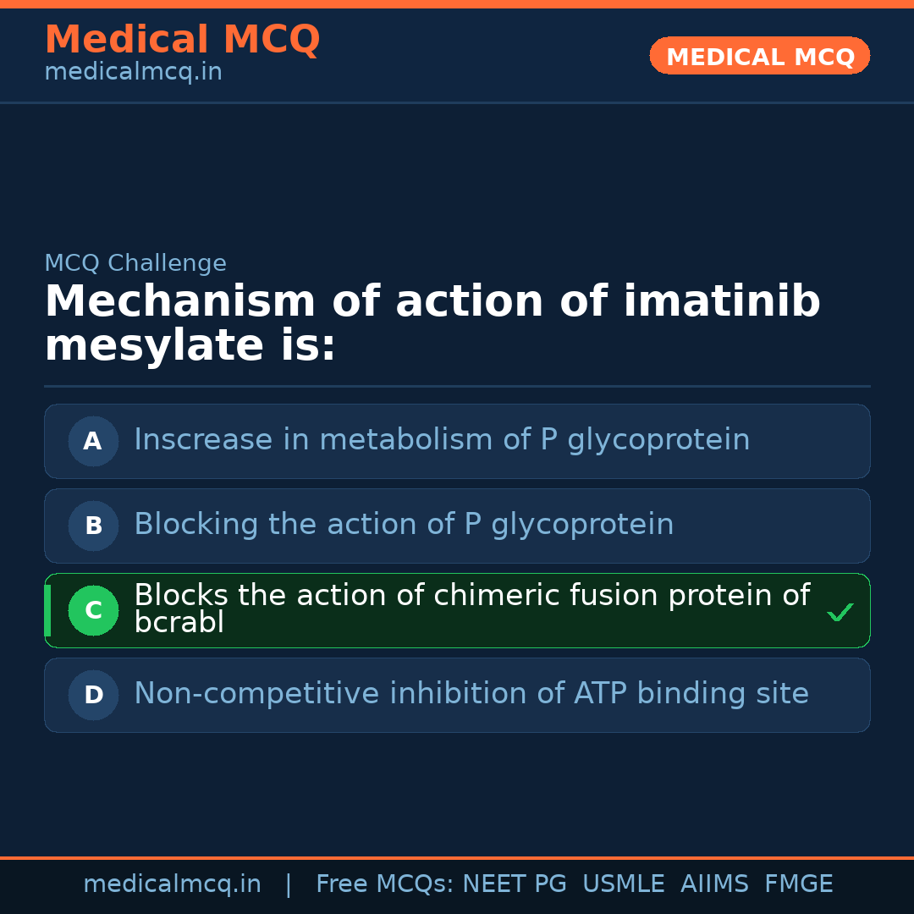Screen dimensions: 914x914
Task: Click the green letter C circle
Action: tap(93, 610)
